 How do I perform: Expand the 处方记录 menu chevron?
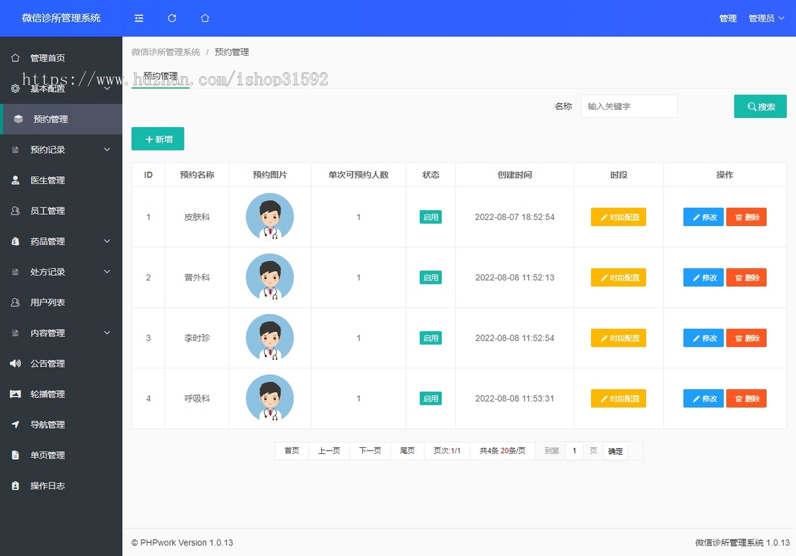tap(107, 272)
